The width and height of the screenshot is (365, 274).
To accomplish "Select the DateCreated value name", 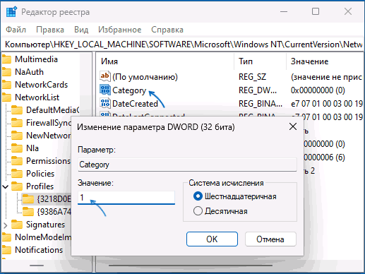I will click(135, 104).
